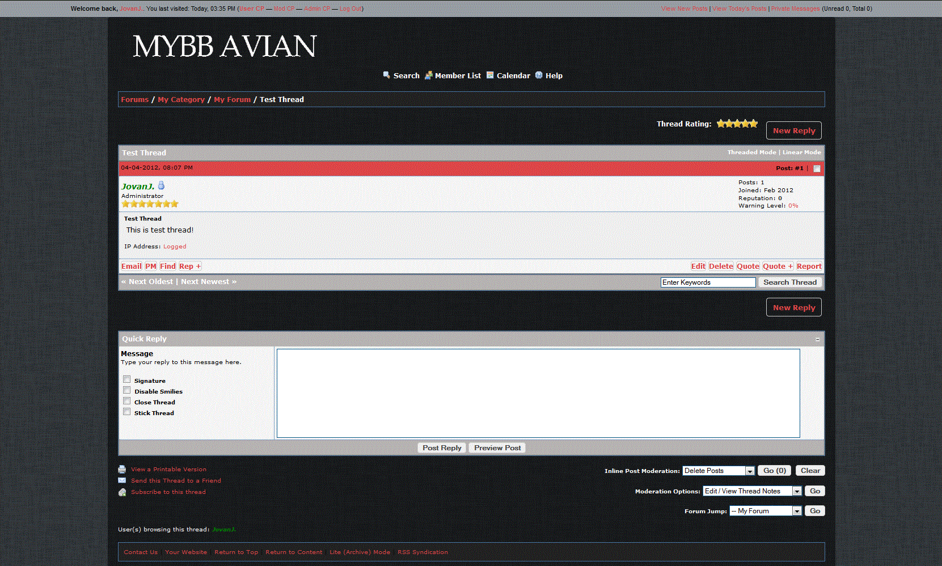
Task: Click JovanJ's online status icon
Action: (161, 185)
